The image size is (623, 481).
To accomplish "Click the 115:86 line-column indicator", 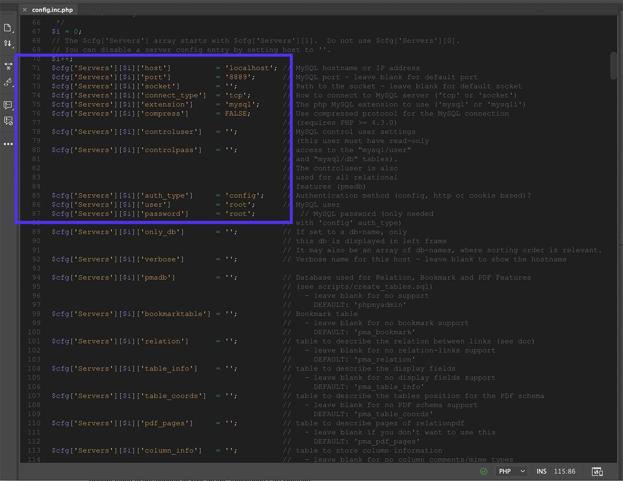I will point(564,471).
